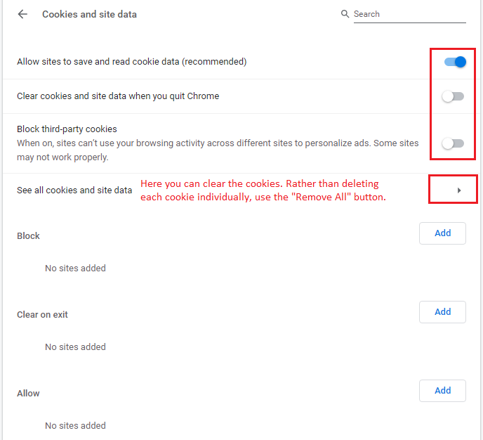The image size is (483, 440).
Task: Click the magnifying glass search icon
Action: [x=345, y=14]
